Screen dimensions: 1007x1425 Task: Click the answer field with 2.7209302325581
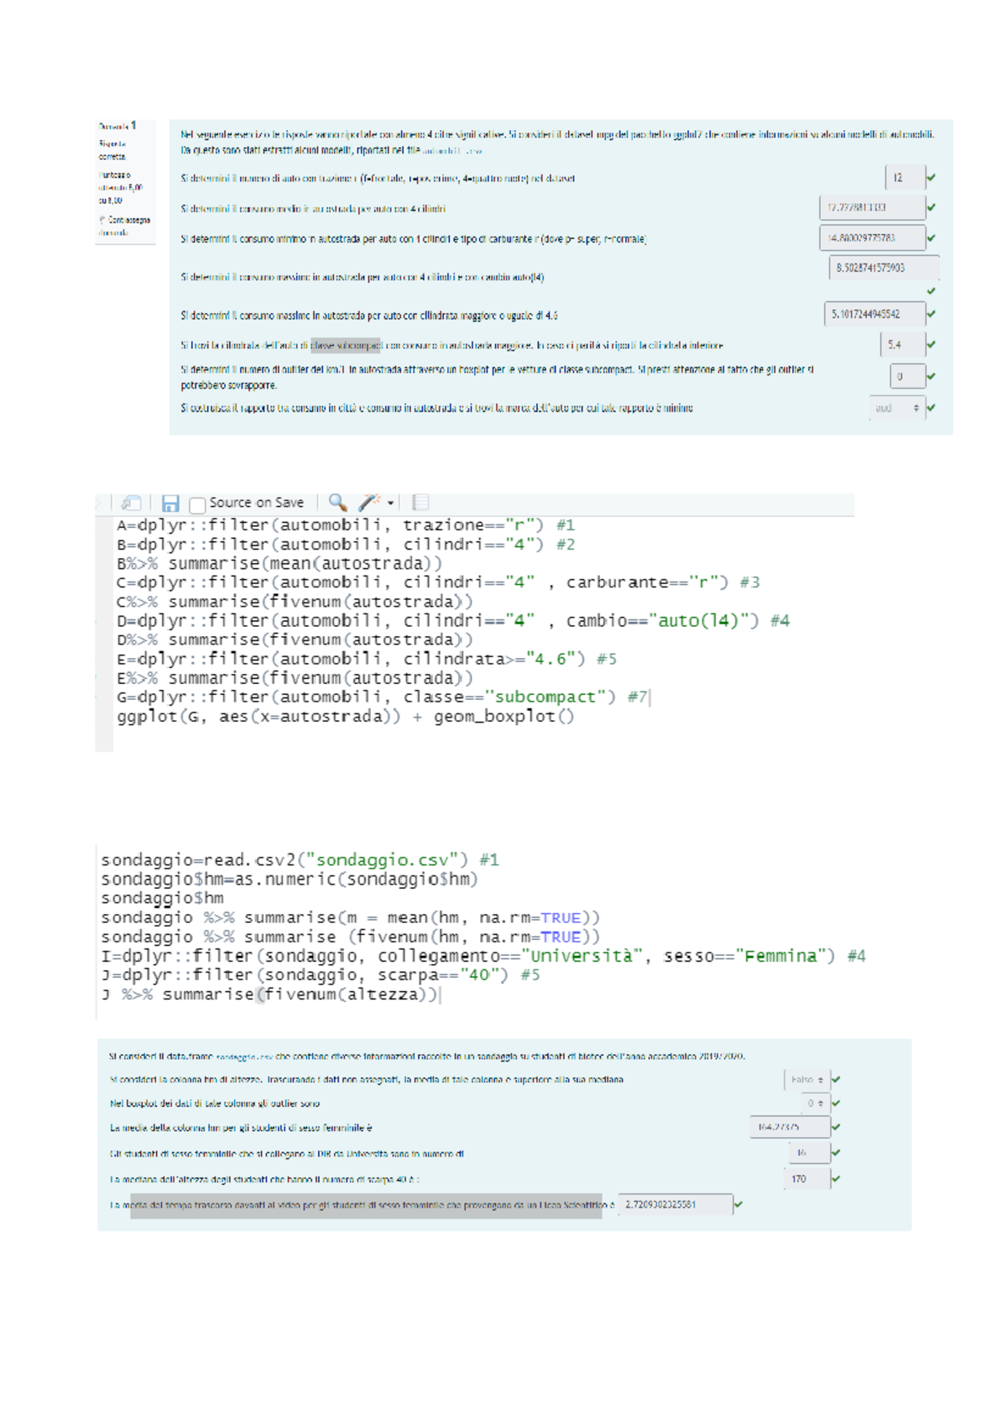coord(675,1204)
